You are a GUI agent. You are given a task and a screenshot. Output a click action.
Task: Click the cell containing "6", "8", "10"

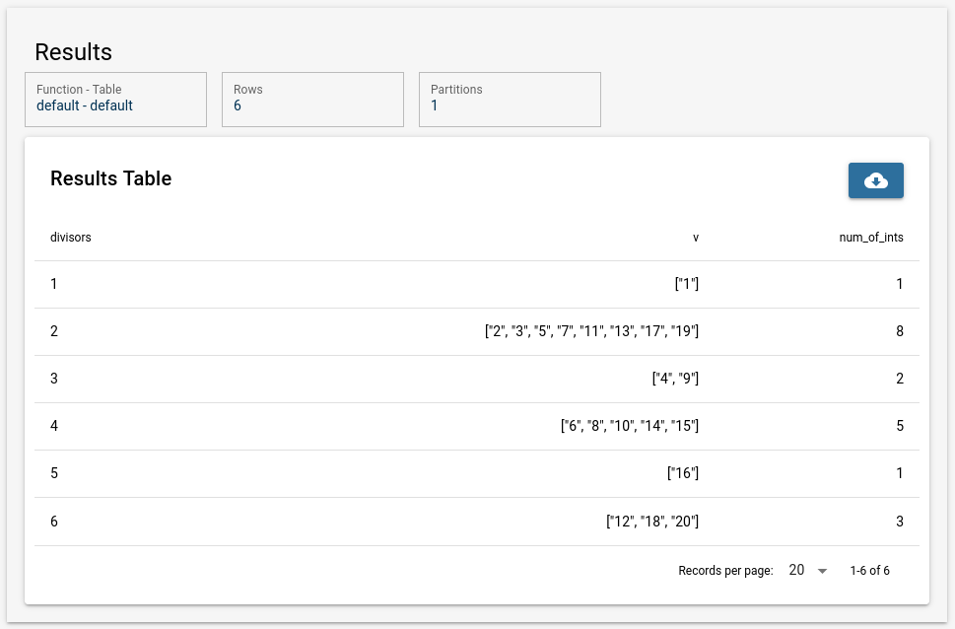coord(629,426)
